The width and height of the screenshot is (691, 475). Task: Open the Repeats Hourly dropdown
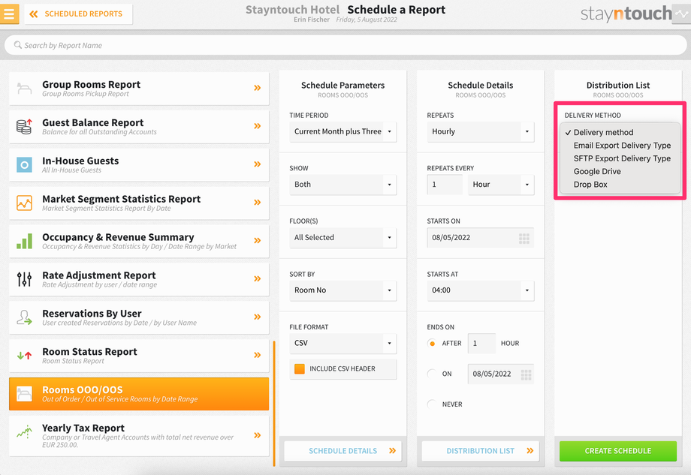[x=481, y=131]
